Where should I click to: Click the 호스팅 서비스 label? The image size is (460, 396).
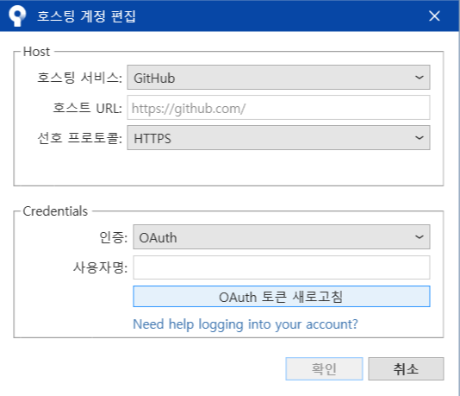(x=79, y=78)
